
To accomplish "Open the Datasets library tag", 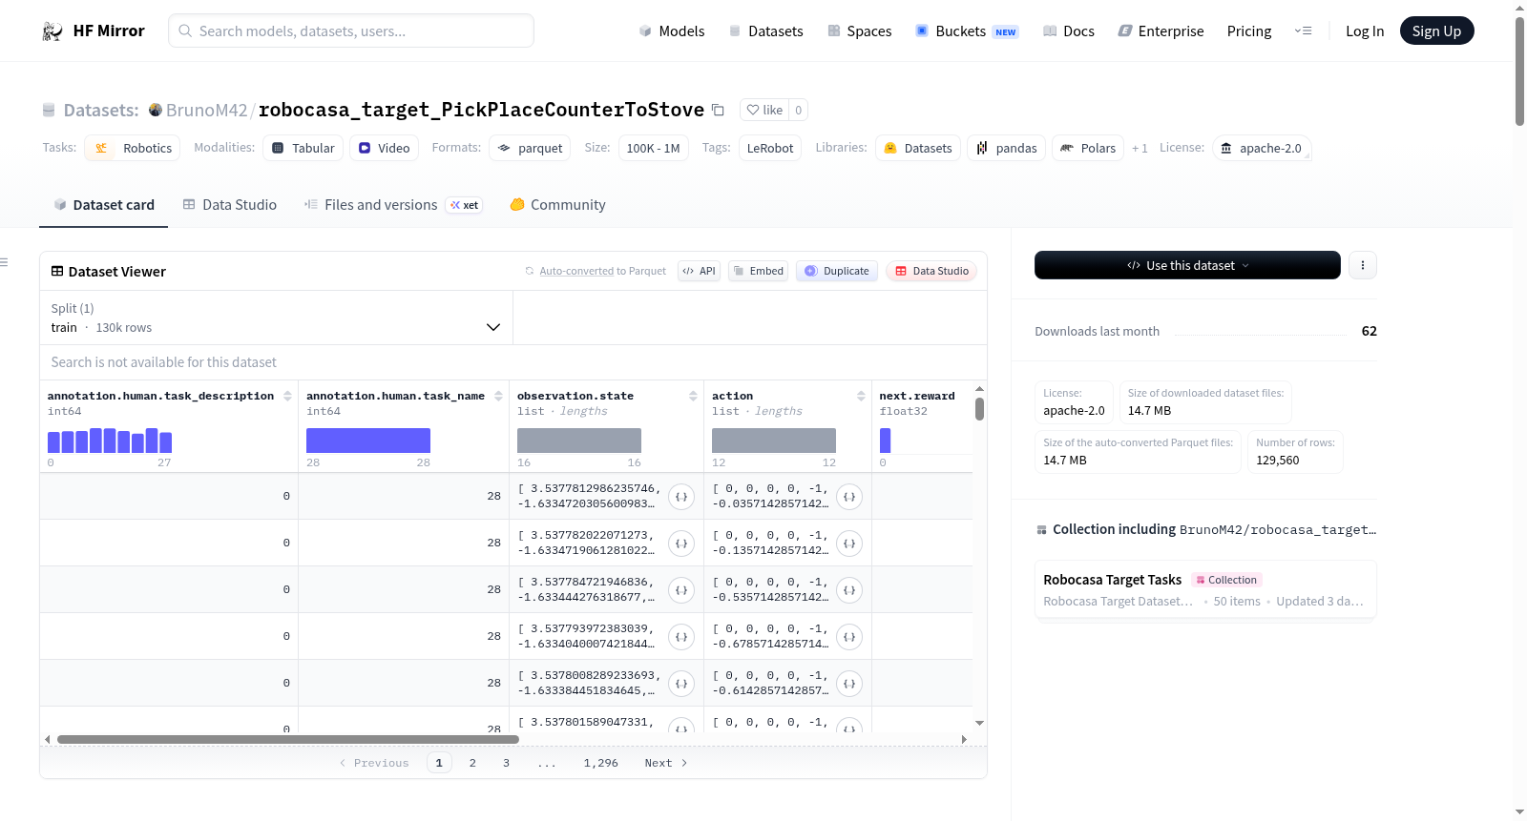I will [x=918, y=148].
